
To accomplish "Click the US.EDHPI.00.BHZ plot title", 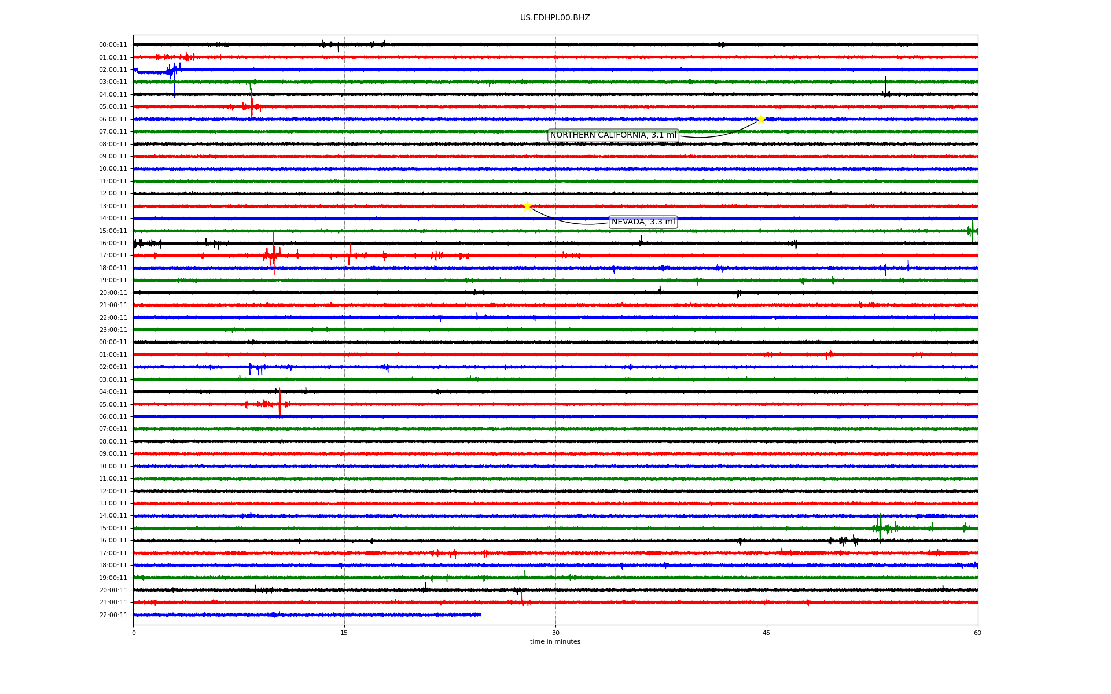I will (555, 18).
